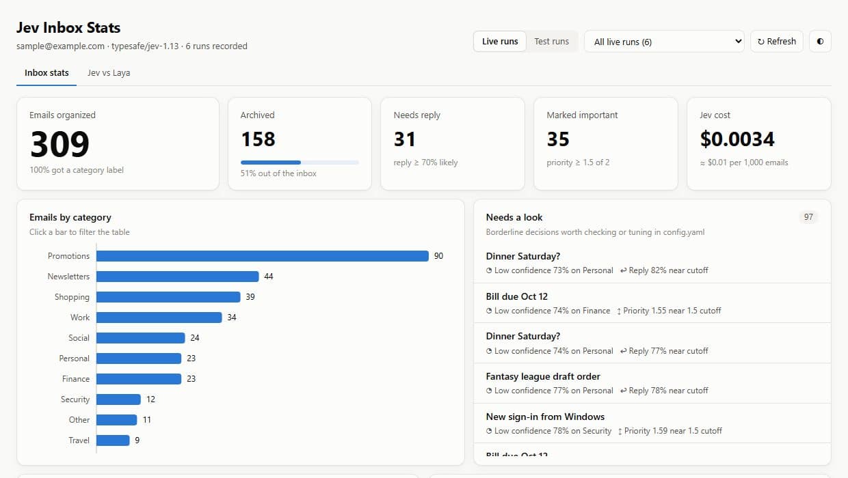Click the 97 count badge
Image resolution: width=848 pixels, height=478 pixels.
tap(808, 217)
